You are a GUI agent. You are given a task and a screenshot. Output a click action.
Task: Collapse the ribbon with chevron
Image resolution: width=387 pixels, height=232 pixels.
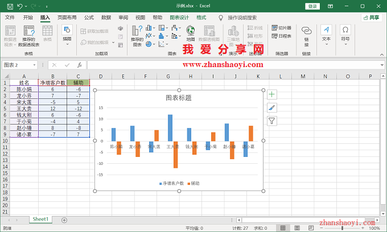pos(382,55)
